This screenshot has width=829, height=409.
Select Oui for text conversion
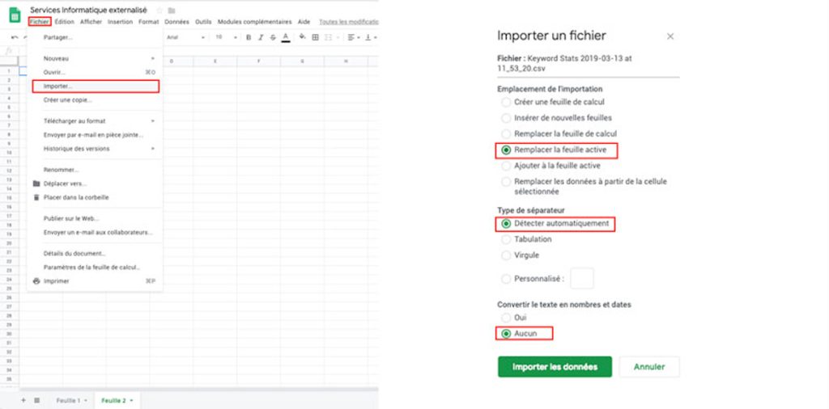[x=506, y=318]
